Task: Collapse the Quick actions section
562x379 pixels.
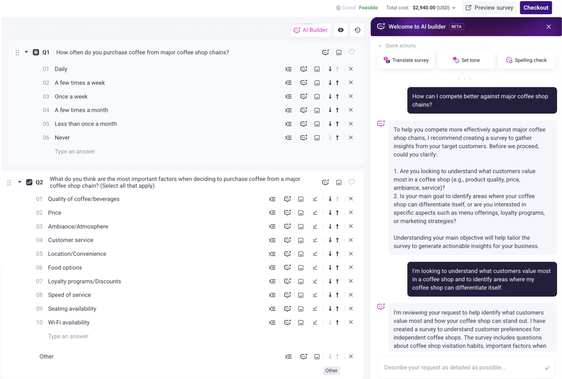Action: pyautogui.click(x=380, y=46)
